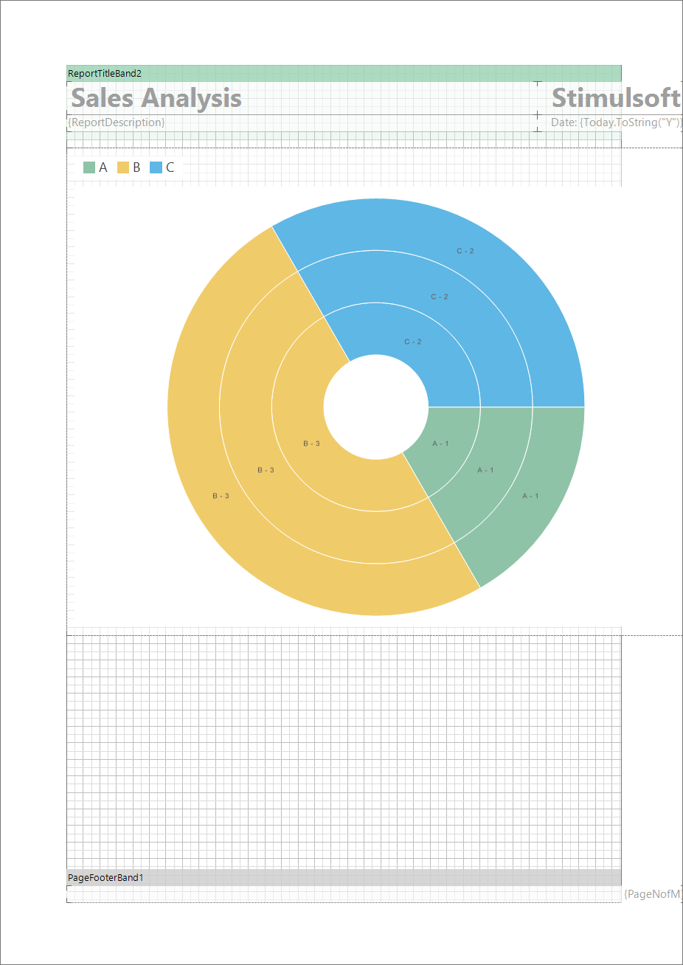Click the green A legend swatch
The width and height of the screenshot is (683, 965).
point(89,167)
